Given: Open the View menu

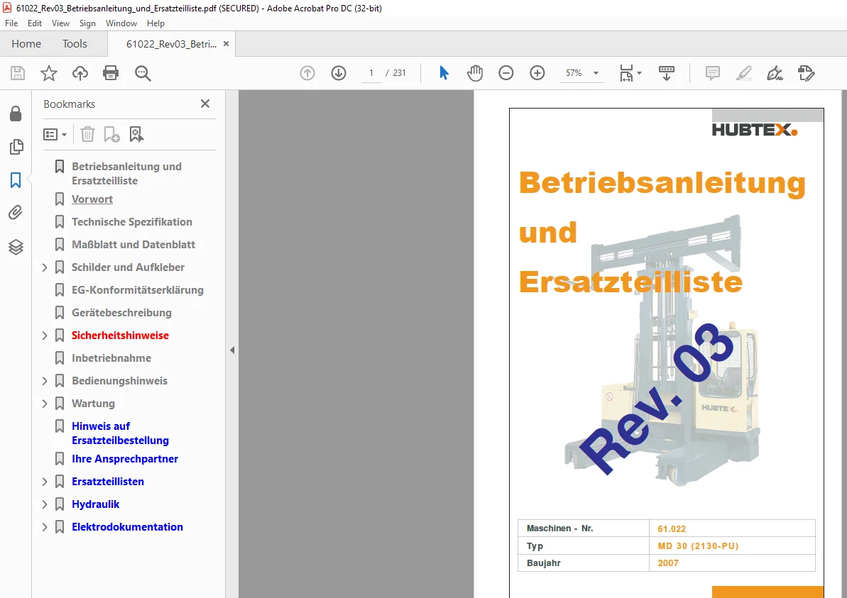Looking at the screenshot, I should coord(60,23).
